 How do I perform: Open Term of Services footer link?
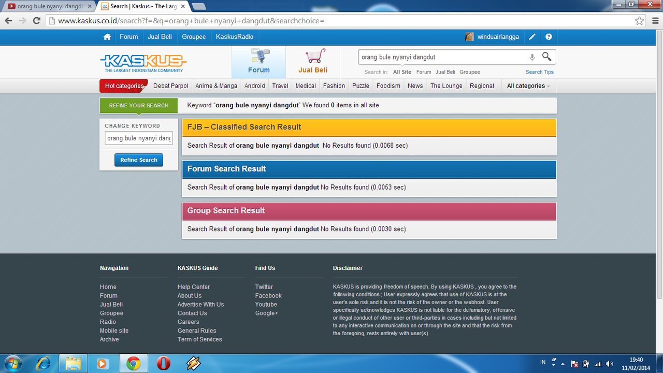[200, 339]
